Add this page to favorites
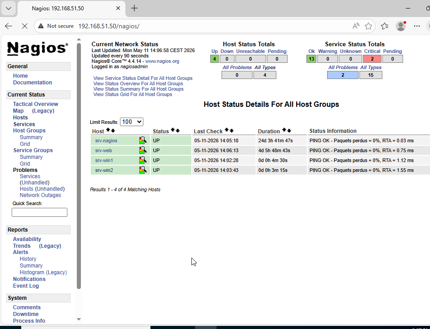 pyautogui.click(x=368, y=26)
